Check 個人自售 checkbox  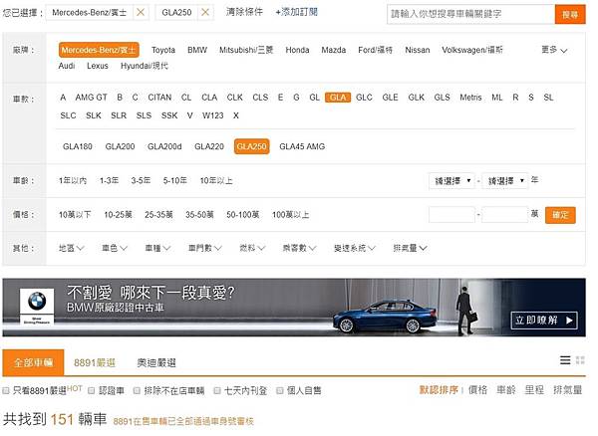click(x=279, y=390)
